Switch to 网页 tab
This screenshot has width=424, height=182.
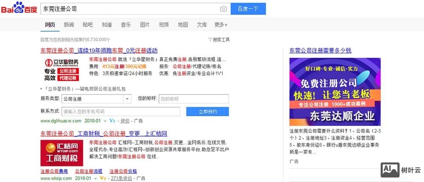pyautogui.click(x=50, y=25)
